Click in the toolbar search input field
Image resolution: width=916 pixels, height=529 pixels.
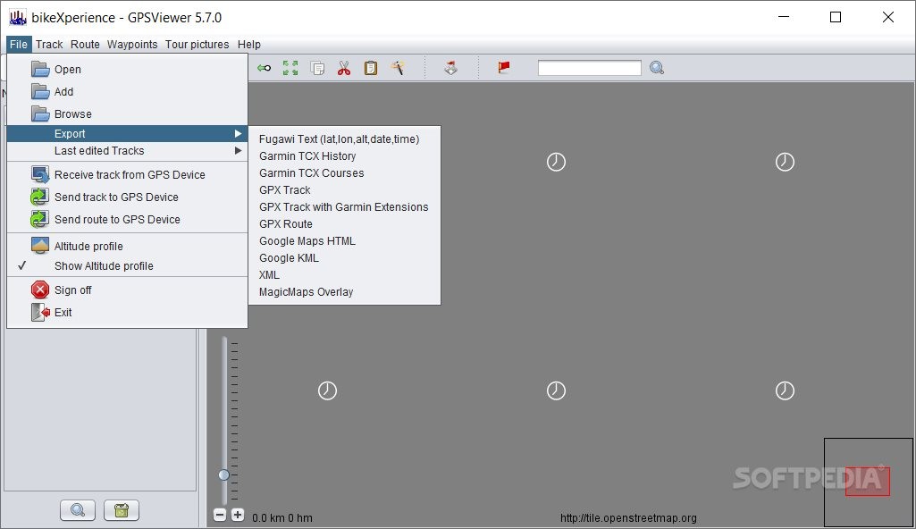click(590, 68)
